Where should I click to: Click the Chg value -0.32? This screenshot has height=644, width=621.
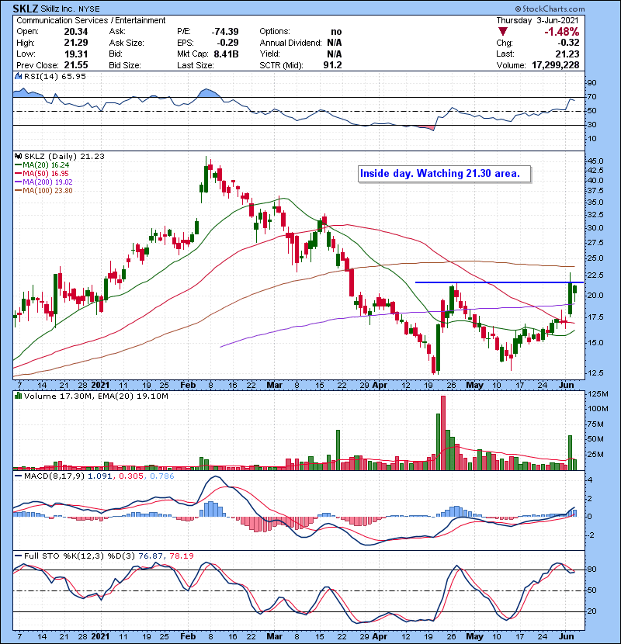point(568,43)
